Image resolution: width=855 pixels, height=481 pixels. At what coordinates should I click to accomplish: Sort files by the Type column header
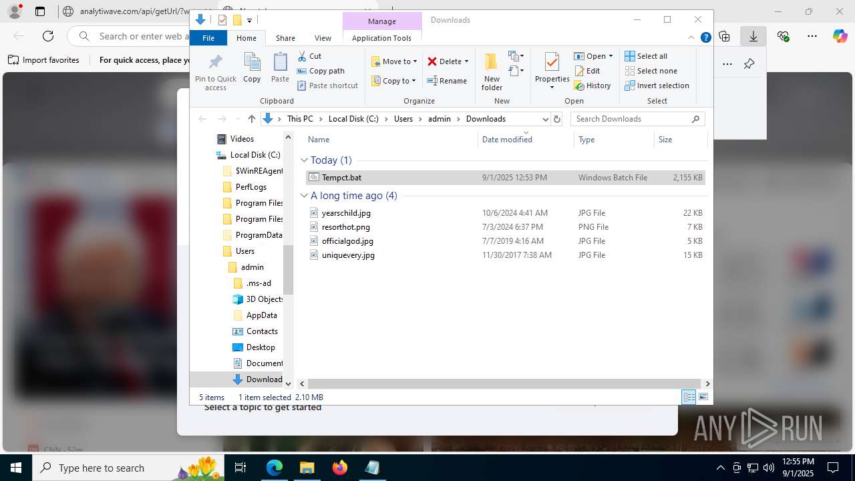614,140
